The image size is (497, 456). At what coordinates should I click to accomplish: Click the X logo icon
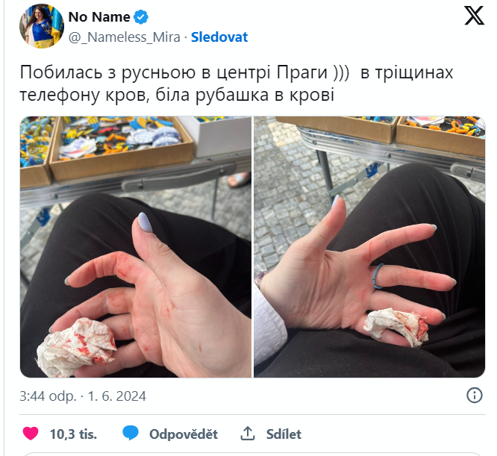click(x=474, y=16)
